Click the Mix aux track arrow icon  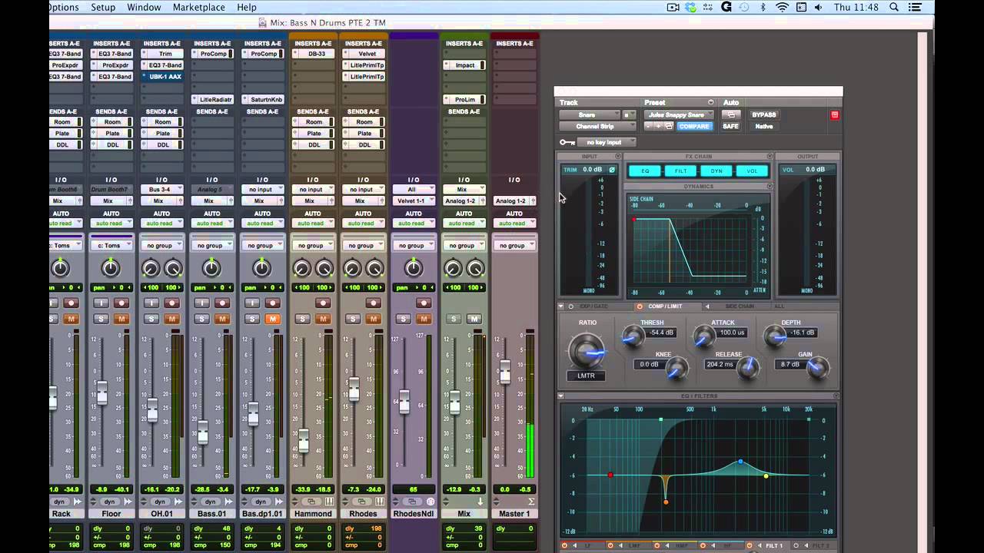480,502
